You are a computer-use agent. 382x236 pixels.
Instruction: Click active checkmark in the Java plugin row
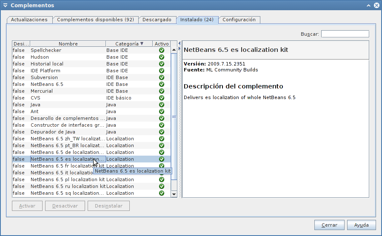click(162, 105)
